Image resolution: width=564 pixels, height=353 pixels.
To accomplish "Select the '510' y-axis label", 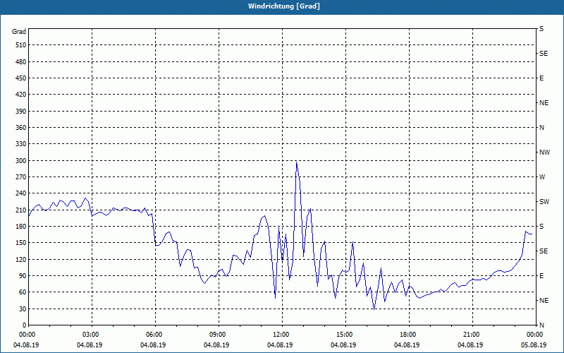I will pyautogui.click(x=21, y=45).
